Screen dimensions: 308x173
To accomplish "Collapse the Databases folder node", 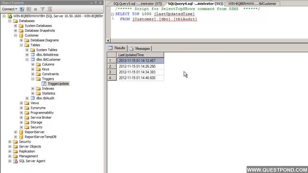I will pos(10,21).
